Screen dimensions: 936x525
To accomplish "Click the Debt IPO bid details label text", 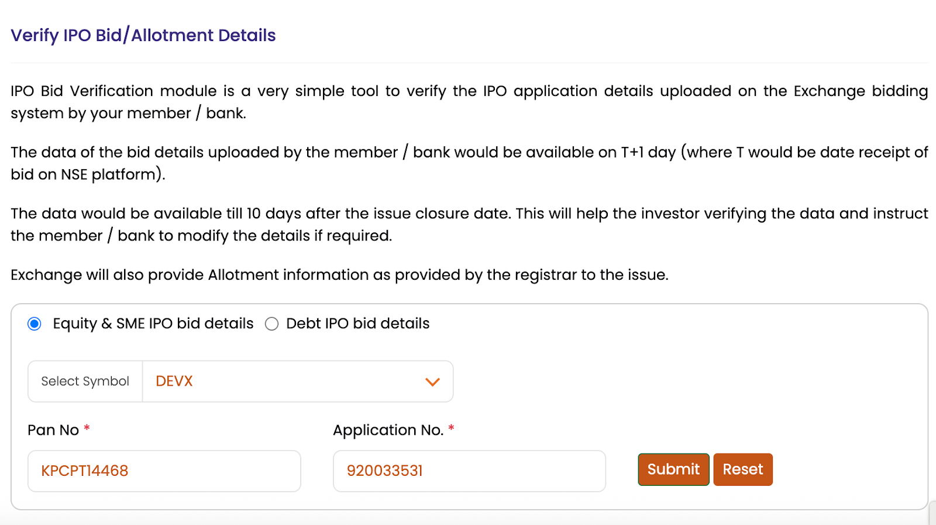I will [x=357, y=324].
